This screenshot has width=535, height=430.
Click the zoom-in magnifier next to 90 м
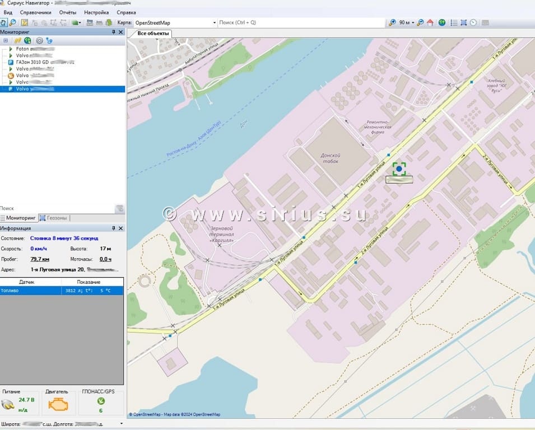tap(392, 22)
